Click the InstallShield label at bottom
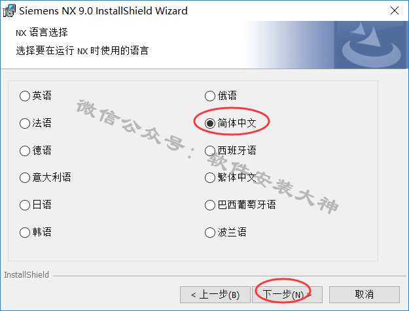 pos(27,275)
